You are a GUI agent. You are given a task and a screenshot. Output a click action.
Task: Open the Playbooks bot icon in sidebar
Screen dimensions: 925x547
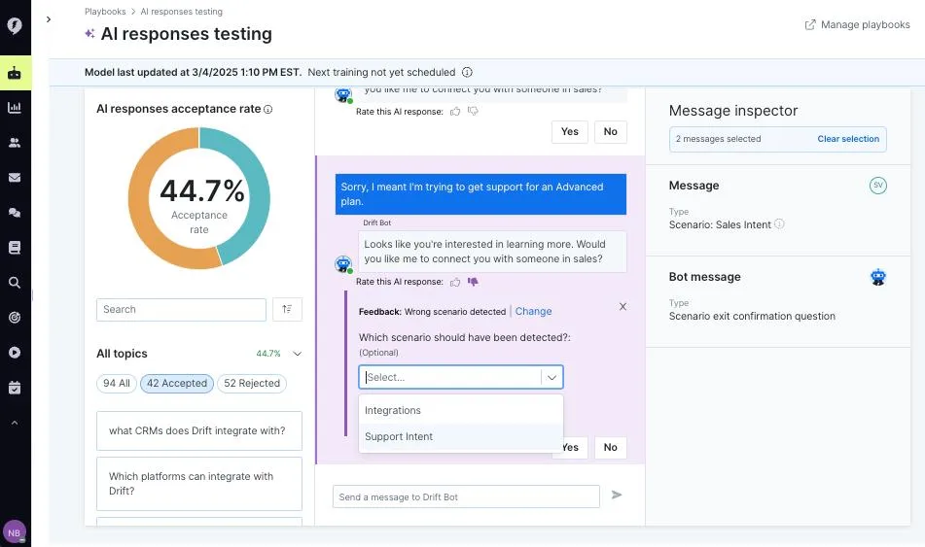15,73
